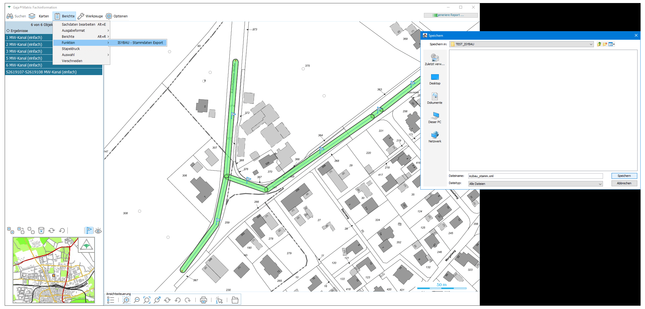Click the generiere Report progress bar

click(x=450, y=15)
